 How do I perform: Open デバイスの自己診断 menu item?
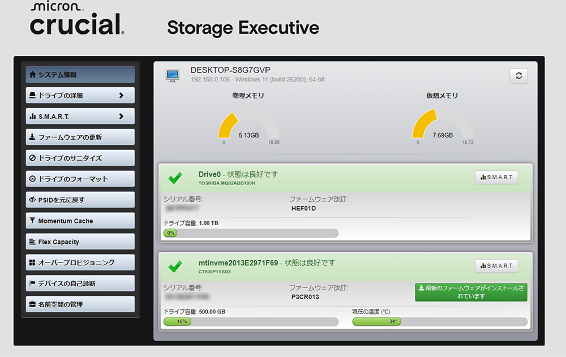point(80,283)
